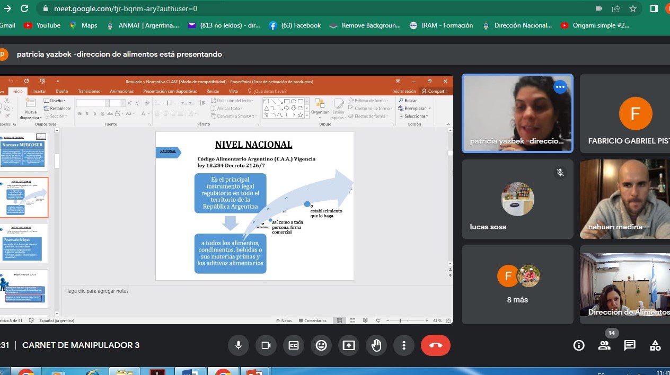The image size is (670, 375).
Task: Turn off the camera in Meet
Action: (x=266, y=345)
